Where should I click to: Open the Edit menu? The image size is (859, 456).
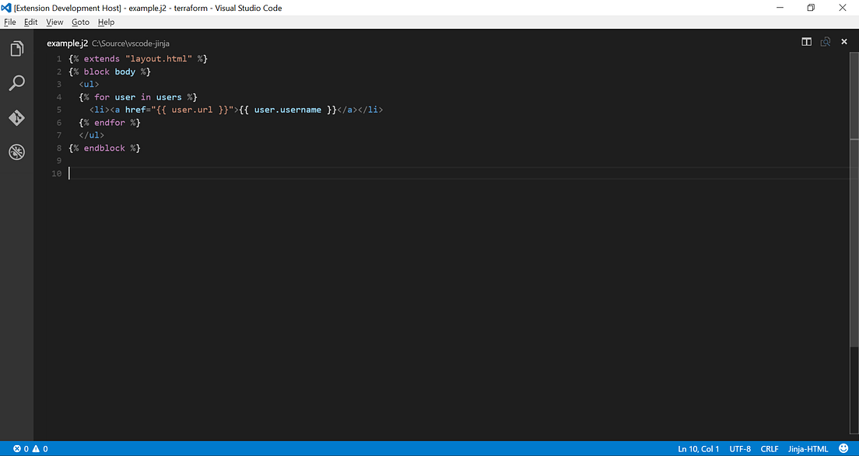click(x=31, y=22)
